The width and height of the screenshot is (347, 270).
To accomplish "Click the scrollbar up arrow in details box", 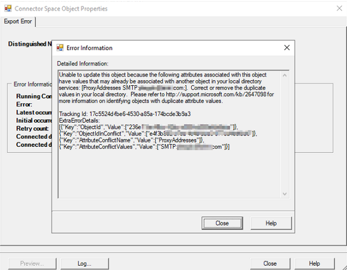I will 285,74.
